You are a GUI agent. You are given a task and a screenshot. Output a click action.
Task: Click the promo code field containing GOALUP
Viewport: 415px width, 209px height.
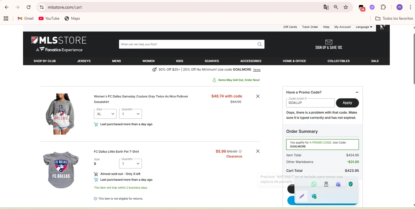[x=310, y=103]
